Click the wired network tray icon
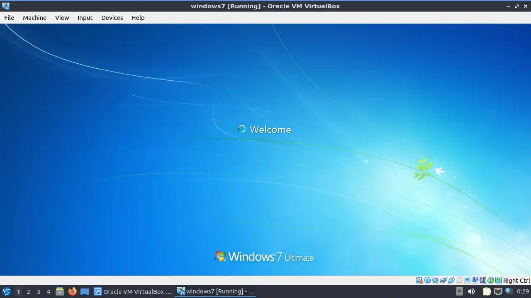This screenshot has width=531, height=298. point(498,291)
